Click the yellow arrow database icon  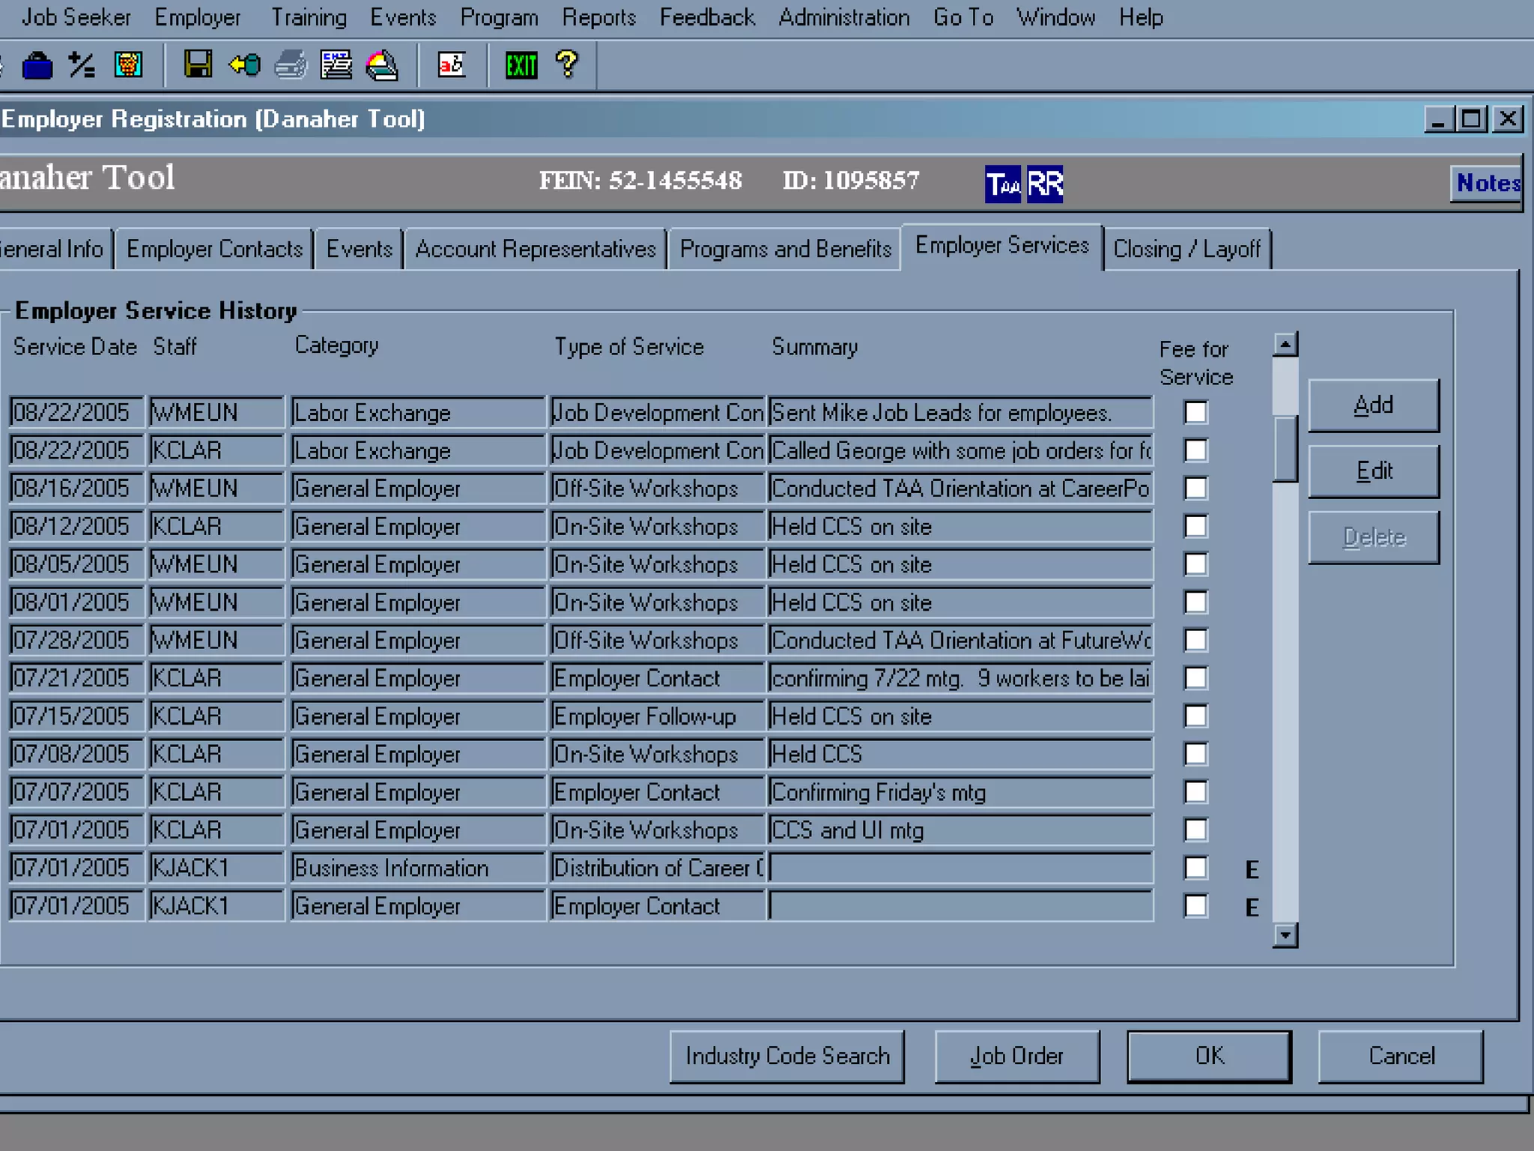pos(244,66)
